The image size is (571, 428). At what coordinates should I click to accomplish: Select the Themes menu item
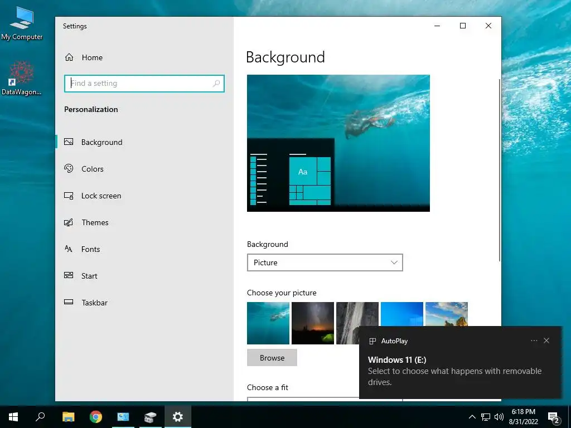95,222
